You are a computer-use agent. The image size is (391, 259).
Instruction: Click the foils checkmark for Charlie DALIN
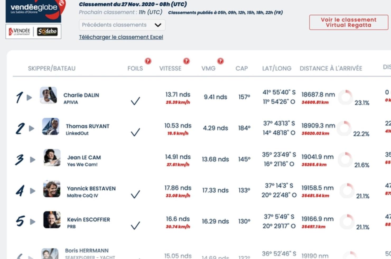tap(135, 101)
